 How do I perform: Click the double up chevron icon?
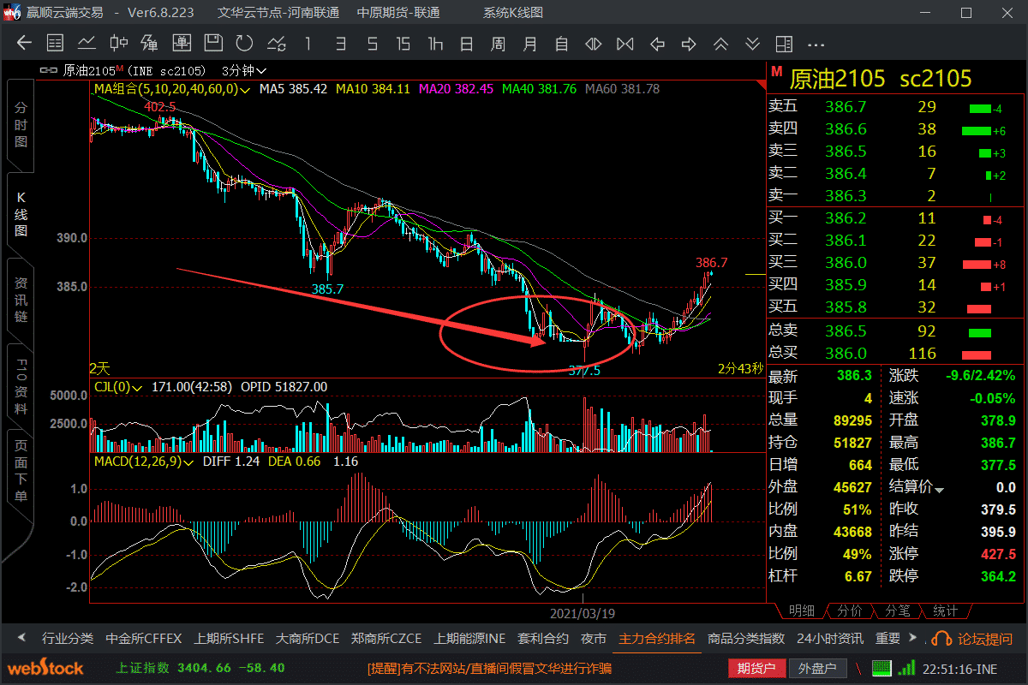coord(720,44)
